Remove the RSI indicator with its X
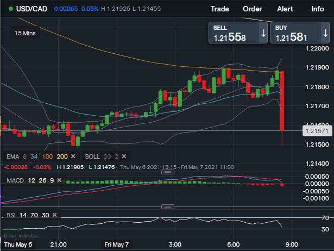334x251 pixels. (54, 215)
